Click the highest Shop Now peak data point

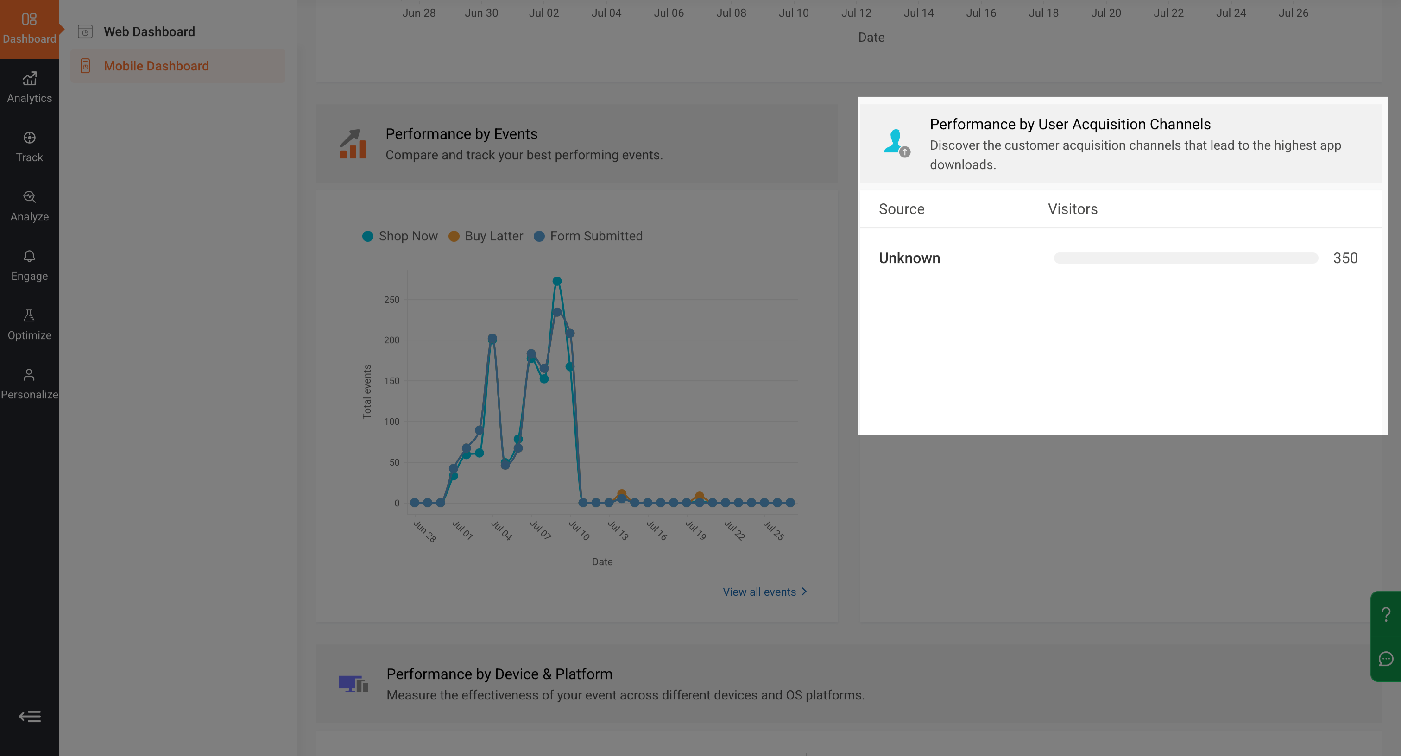[x=557, y=281]
